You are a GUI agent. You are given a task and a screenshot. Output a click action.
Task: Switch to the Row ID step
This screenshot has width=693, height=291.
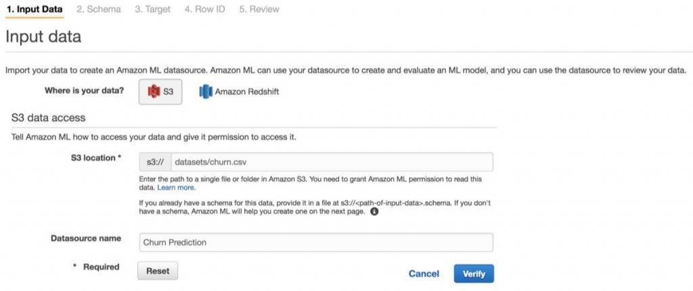(x=205, y=9)
